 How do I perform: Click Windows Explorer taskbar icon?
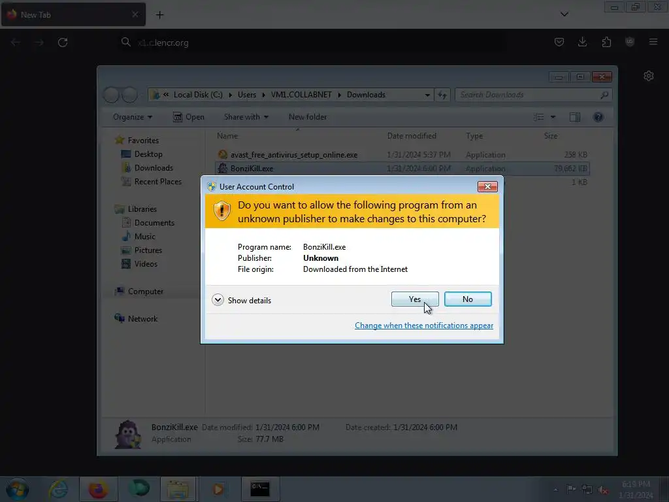(178, 489)
